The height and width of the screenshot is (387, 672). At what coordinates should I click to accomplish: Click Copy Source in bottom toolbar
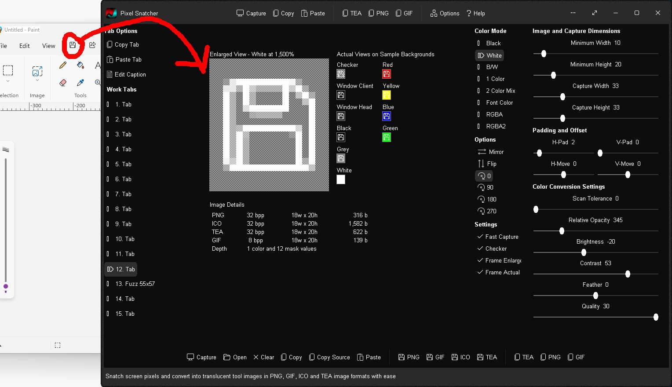[329, 357]
